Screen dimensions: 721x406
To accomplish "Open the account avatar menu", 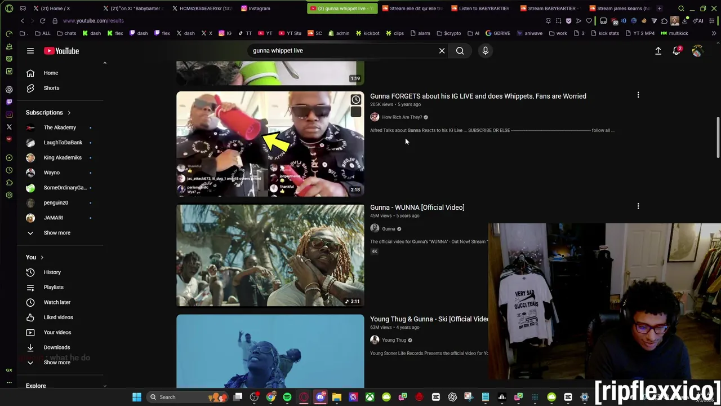I will coord(697,51).
